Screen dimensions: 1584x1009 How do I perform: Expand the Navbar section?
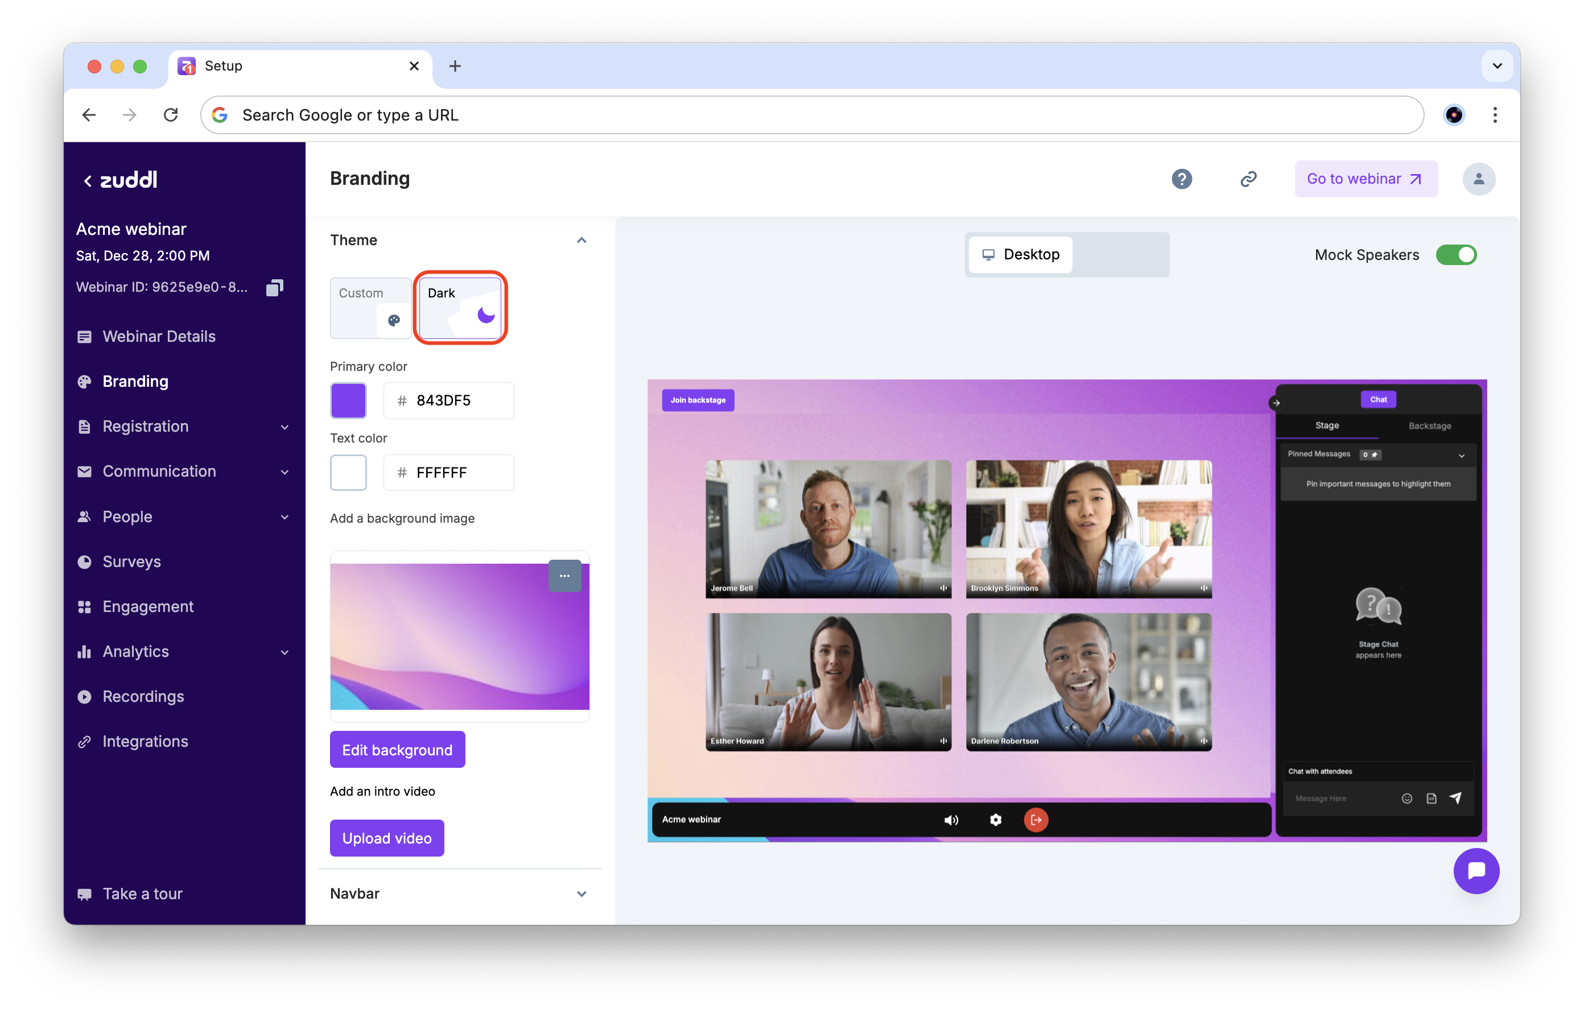pyautogui.click(x=581, y=893)
